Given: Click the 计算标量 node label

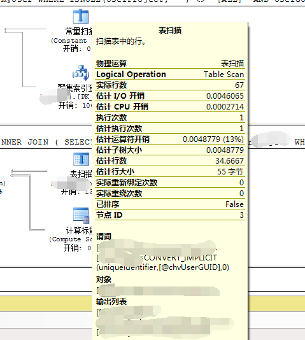Looking at the screenshot, I should 80,230.
